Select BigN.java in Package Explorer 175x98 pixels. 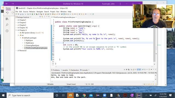click(x=29, y=40)
